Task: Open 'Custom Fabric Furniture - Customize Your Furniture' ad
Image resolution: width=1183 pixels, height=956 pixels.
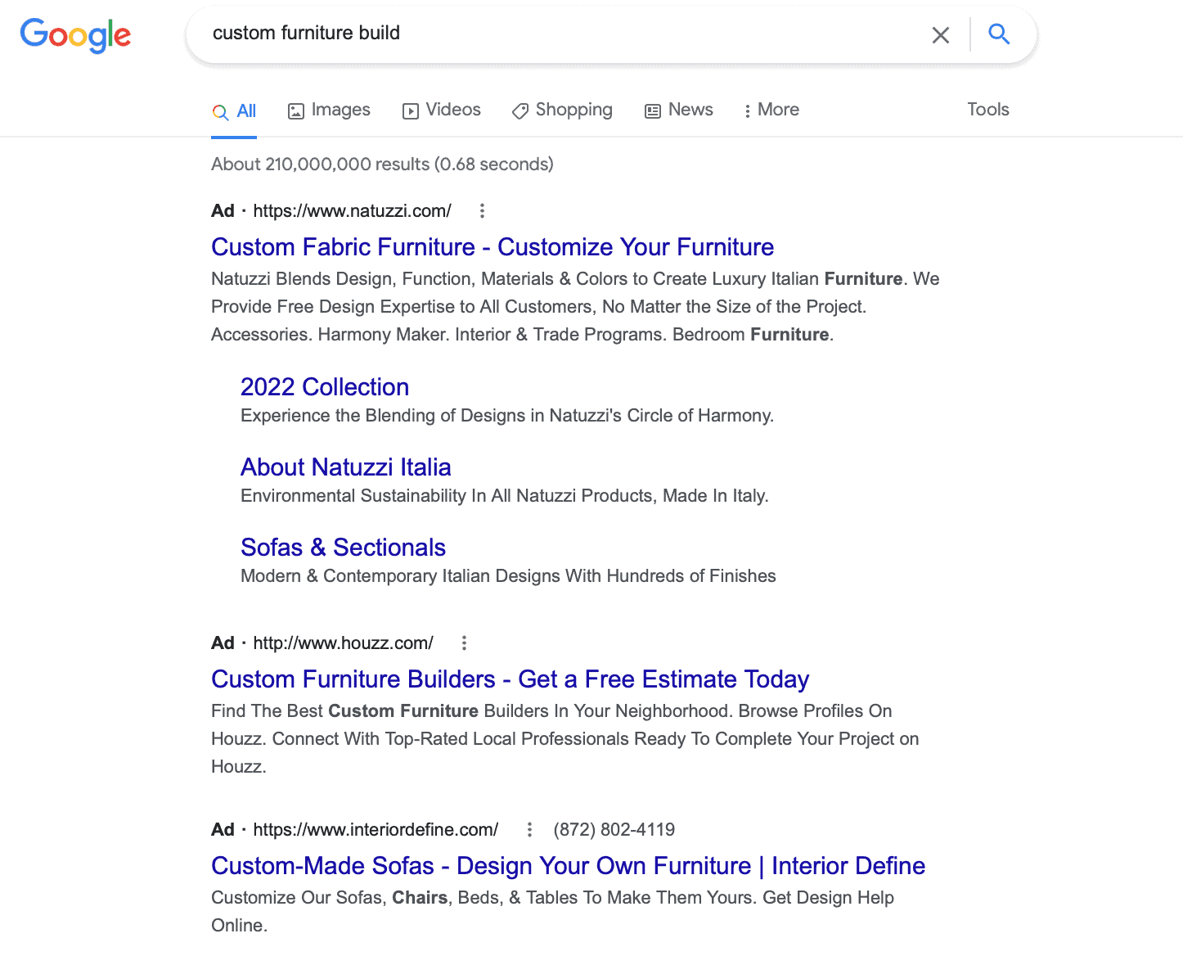Action: point(493,247)
